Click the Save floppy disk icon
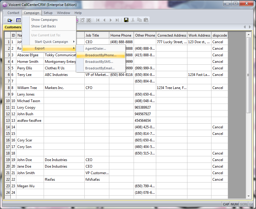The image size is (256, 209). coord(126,20)
